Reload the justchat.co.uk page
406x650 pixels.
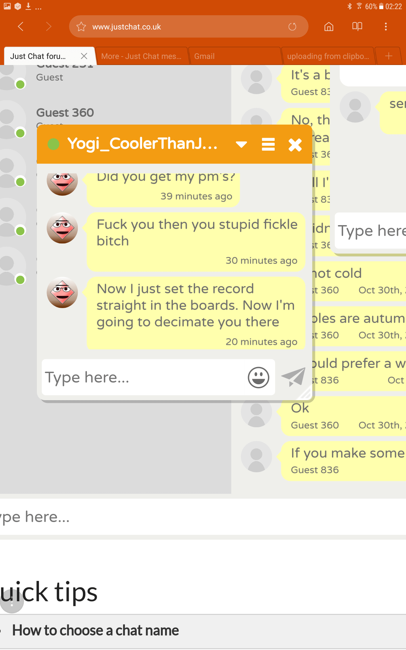coord(292,27)
